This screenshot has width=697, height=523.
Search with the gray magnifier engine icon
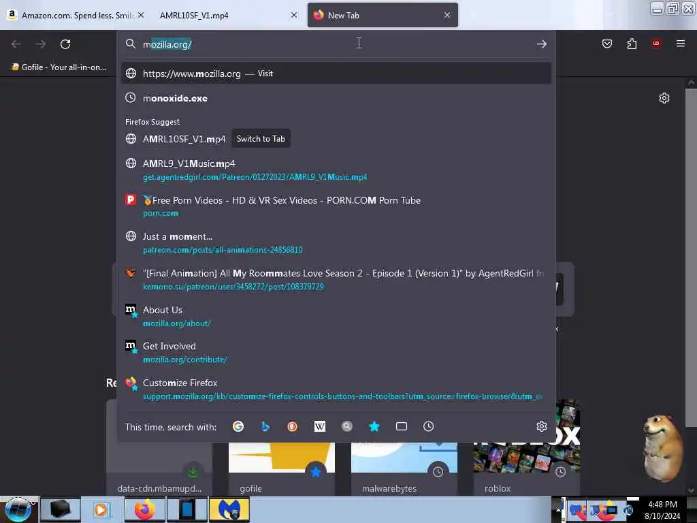(346, 426)
